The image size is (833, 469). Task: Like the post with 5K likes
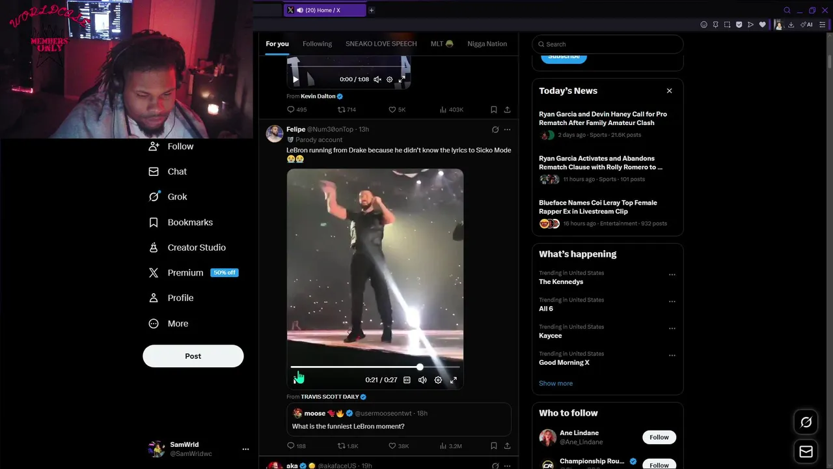pyautogui.click(x=397, y=109)
